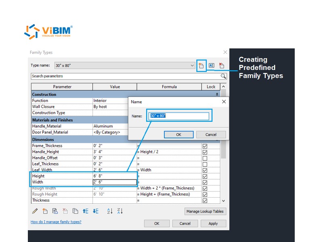Click the Search parameters field

(126, 76)
